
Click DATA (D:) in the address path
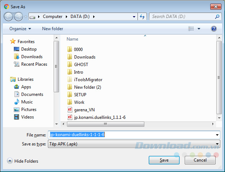click(x=80, y=17)
